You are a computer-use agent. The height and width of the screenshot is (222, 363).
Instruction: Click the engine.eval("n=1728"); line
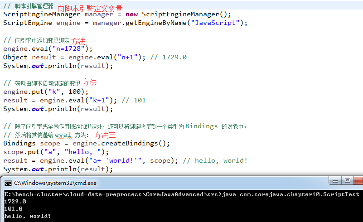click(48, 49)
